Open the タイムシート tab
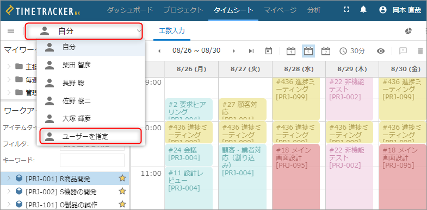 [x=233, y=10]
